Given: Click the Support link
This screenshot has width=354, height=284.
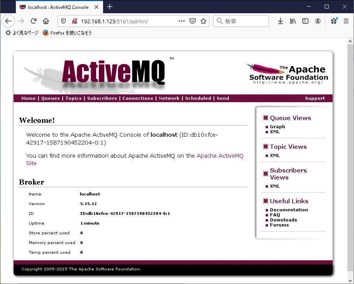Looking at the screenshot, I should coord(315,98).
